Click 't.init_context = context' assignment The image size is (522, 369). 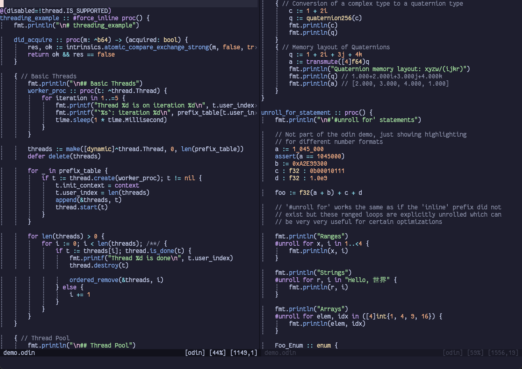[97, 186]
